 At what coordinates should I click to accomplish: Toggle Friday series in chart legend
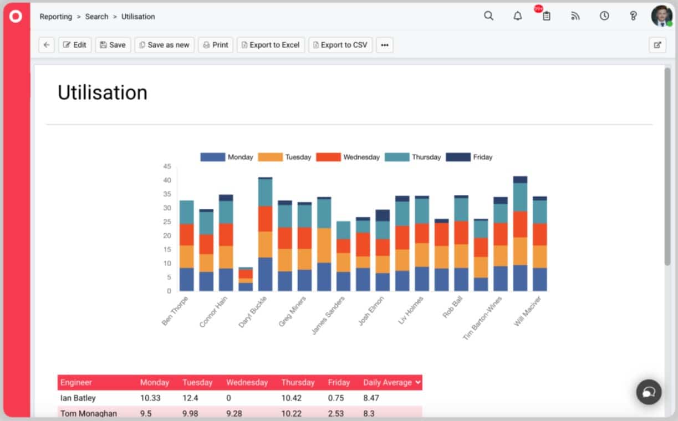470,157
